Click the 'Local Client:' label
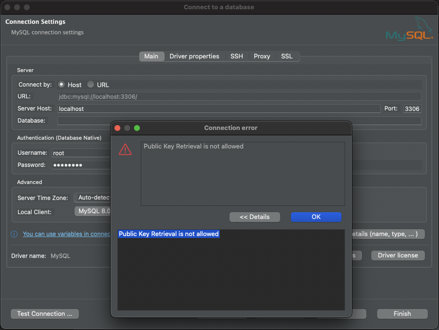This screenshot has height=330, width=439. click(35, 212)
